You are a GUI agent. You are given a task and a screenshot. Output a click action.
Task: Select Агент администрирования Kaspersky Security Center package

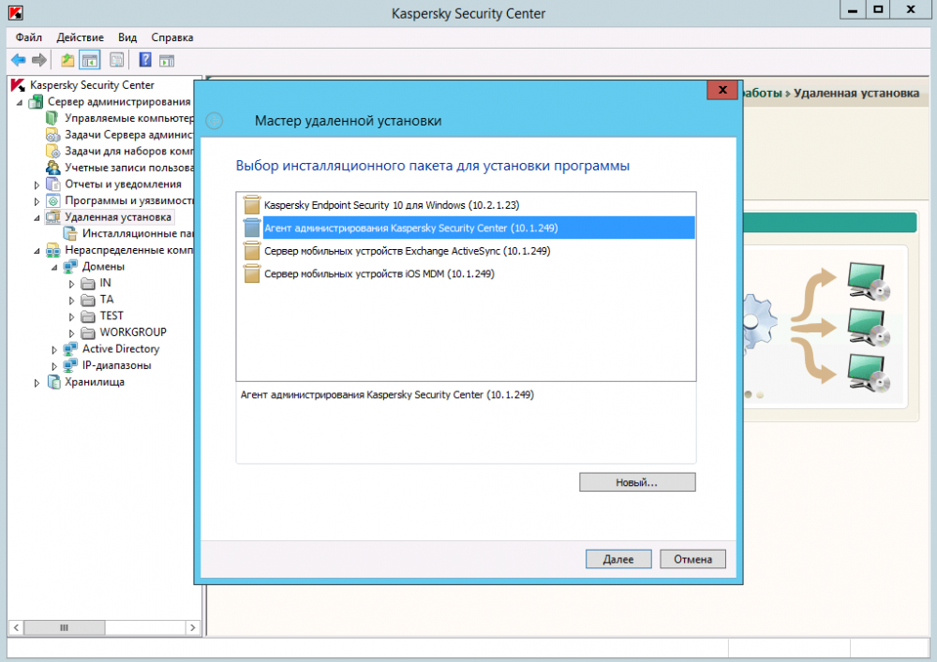tap(466, 228)
